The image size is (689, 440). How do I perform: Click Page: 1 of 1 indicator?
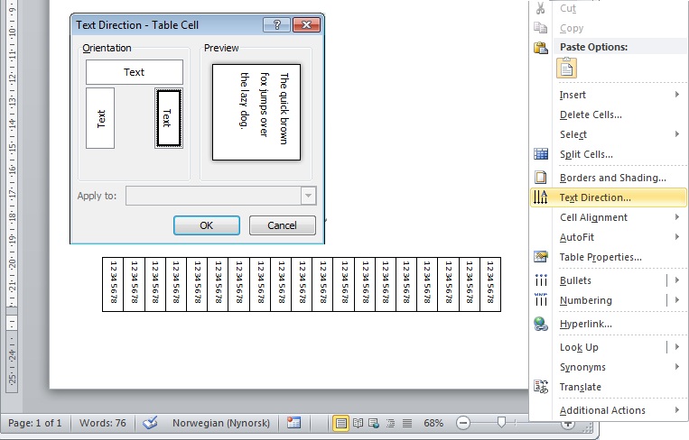pyautogui.click(x=34, y=423)
